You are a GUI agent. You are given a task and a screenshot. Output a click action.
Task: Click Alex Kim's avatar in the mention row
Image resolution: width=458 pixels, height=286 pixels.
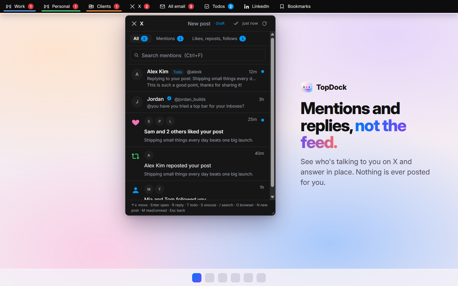pyautogui.click(x=137, y=74)
